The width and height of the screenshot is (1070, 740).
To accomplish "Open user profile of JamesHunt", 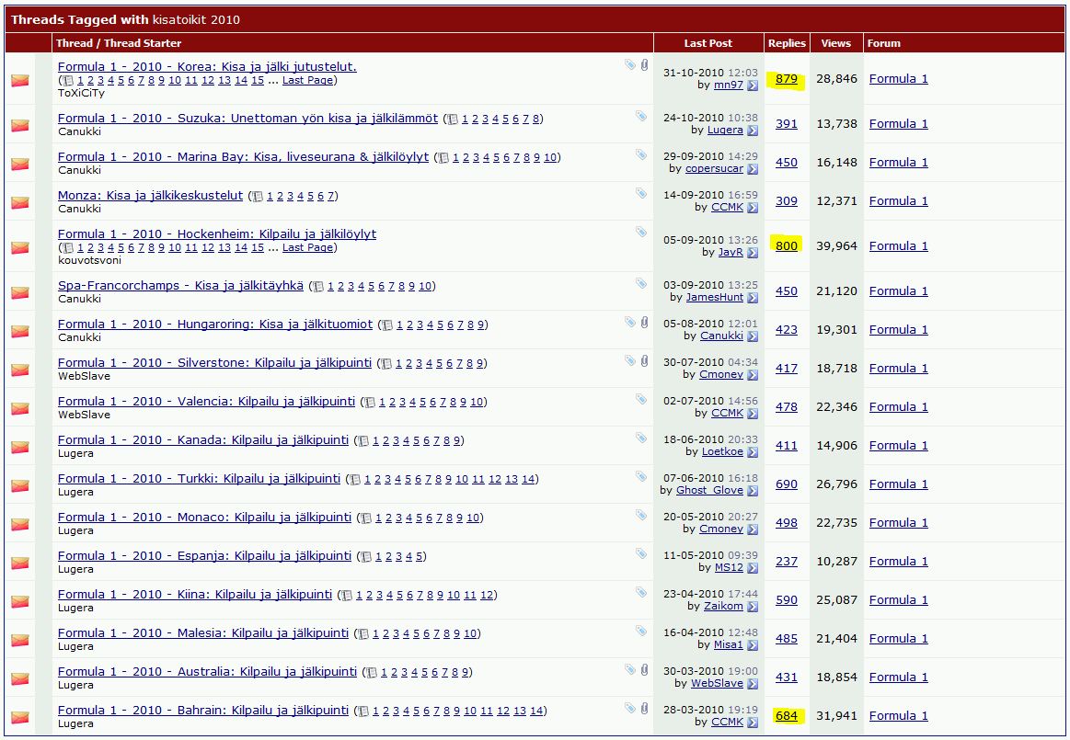I will (714, 298).
